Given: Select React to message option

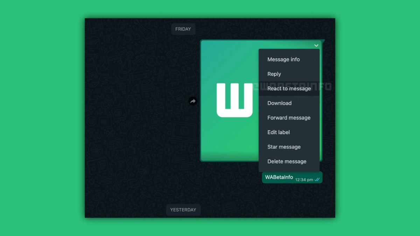Looking at the screenshot, I should tap(289, 88).
